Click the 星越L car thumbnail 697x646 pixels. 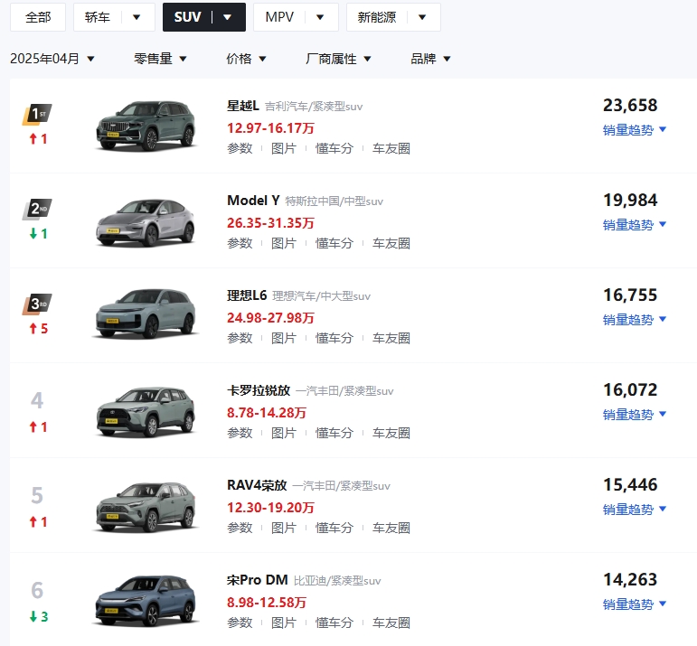click(146, 126)
